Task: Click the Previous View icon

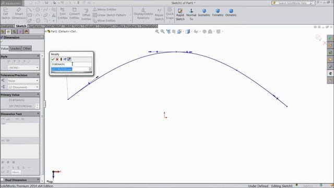Action: tap(168, 31)
